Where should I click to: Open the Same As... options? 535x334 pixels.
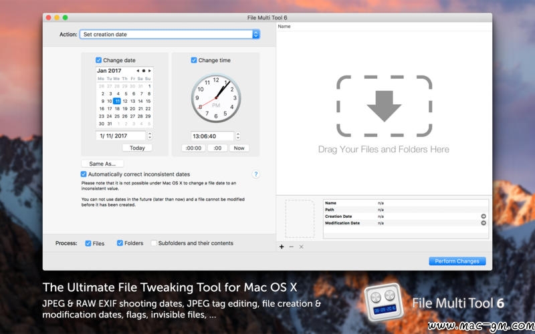pos(102,164)
